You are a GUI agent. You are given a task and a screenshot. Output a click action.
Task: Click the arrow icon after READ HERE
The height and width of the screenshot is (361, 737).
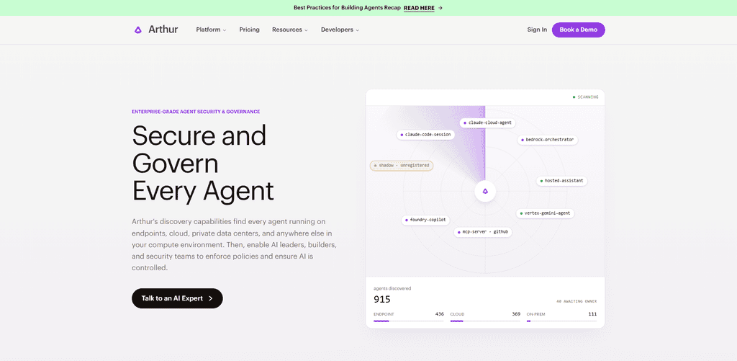coord(440,8)
